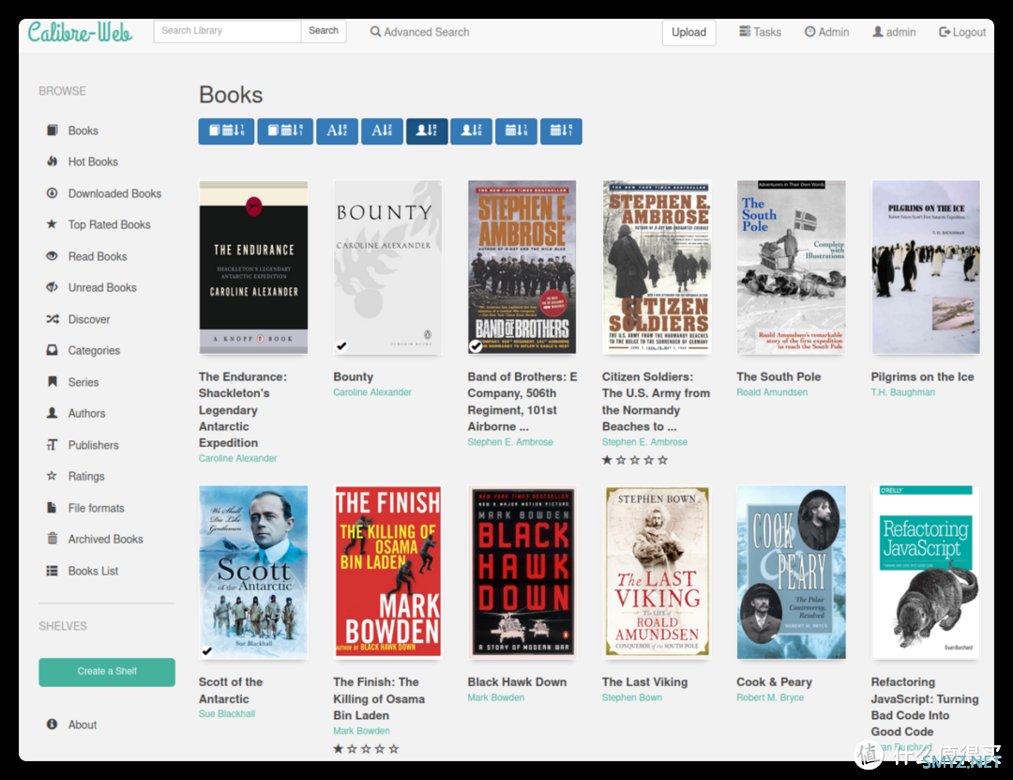Viewport: 1013px width, 780px height.
Task: Show Unread Books via crossed-eye icon
Action: coord(53,287)
